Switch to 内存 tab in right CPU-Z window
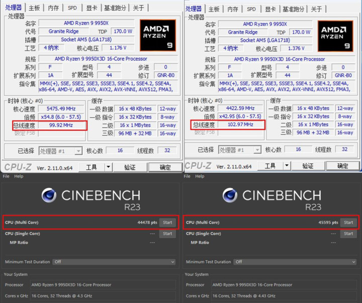The width and height of the screenshot is (362, 303). tap(233, 9)
